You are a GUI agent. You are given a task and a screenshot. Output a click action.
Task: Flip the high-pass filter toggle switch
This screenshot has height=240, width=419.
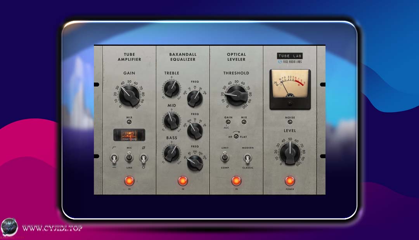(x=114, y=158)
